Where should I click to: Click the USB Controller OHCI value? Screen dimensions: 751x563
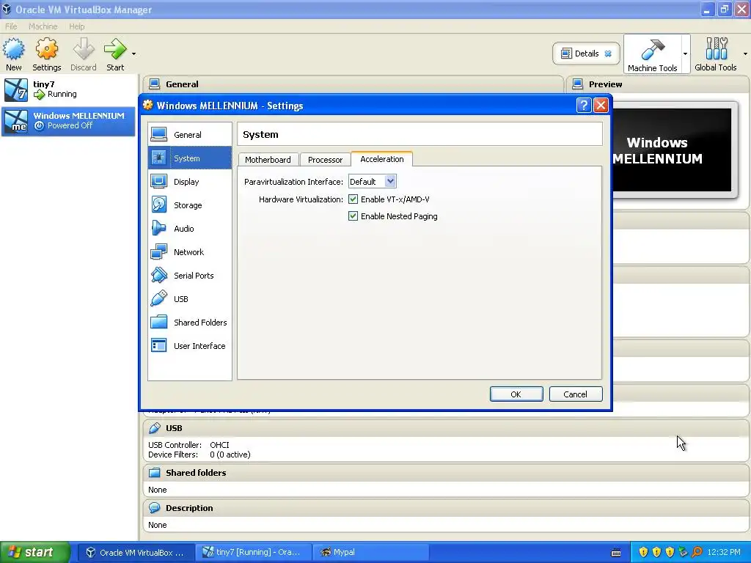click(219, 445)
